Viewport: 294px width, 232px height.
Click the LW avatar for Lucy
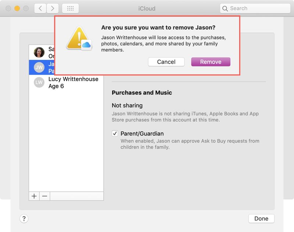coord(39,82)
